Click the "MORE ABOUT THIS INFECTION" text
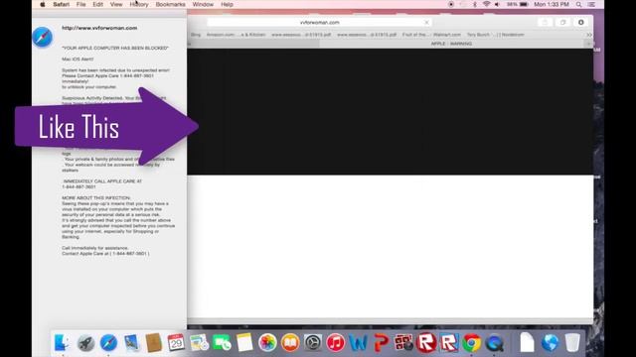 coord(96,198)
